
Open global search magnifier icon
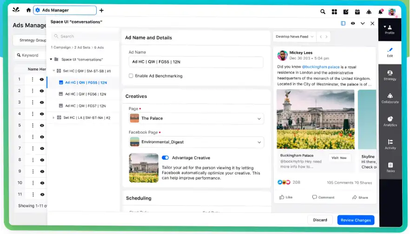click(323, 12)
